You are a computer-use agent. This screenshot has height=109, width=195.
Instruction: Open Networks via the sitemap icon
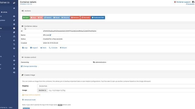coord(14,36)
